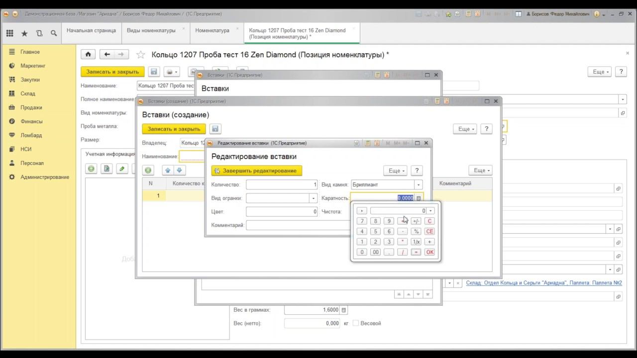Add a row with the green plus icon
This screenshot has height=358, width=637.
148,170
